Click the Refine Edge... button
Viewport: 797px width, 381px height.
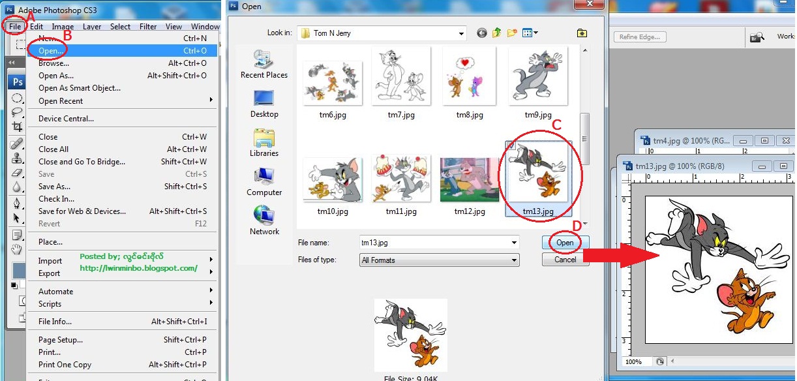pyautogui.click(x=639, y=37)
